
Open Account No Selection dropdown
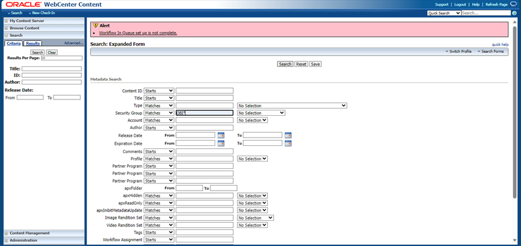pos(253,121)
